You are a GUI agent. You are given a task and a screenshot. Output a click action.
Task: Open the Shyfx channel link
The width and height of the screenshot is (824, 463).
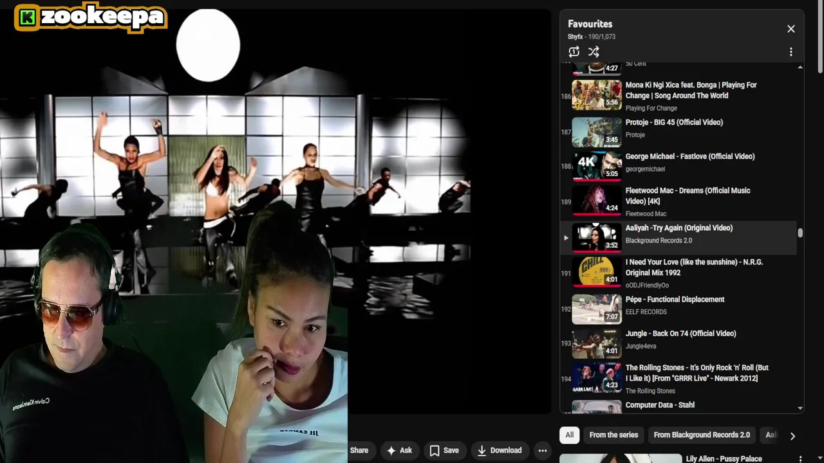tap(576, 37)
